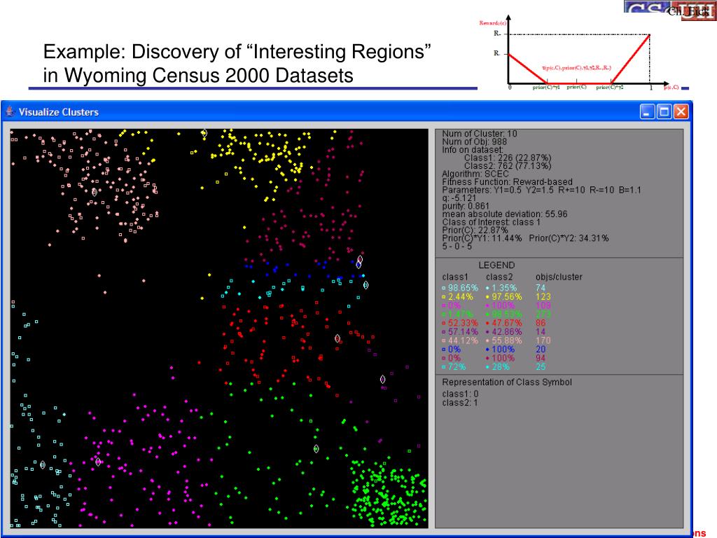
Task: Click the purple 57.14% legend entry
Action: (461, 331)
